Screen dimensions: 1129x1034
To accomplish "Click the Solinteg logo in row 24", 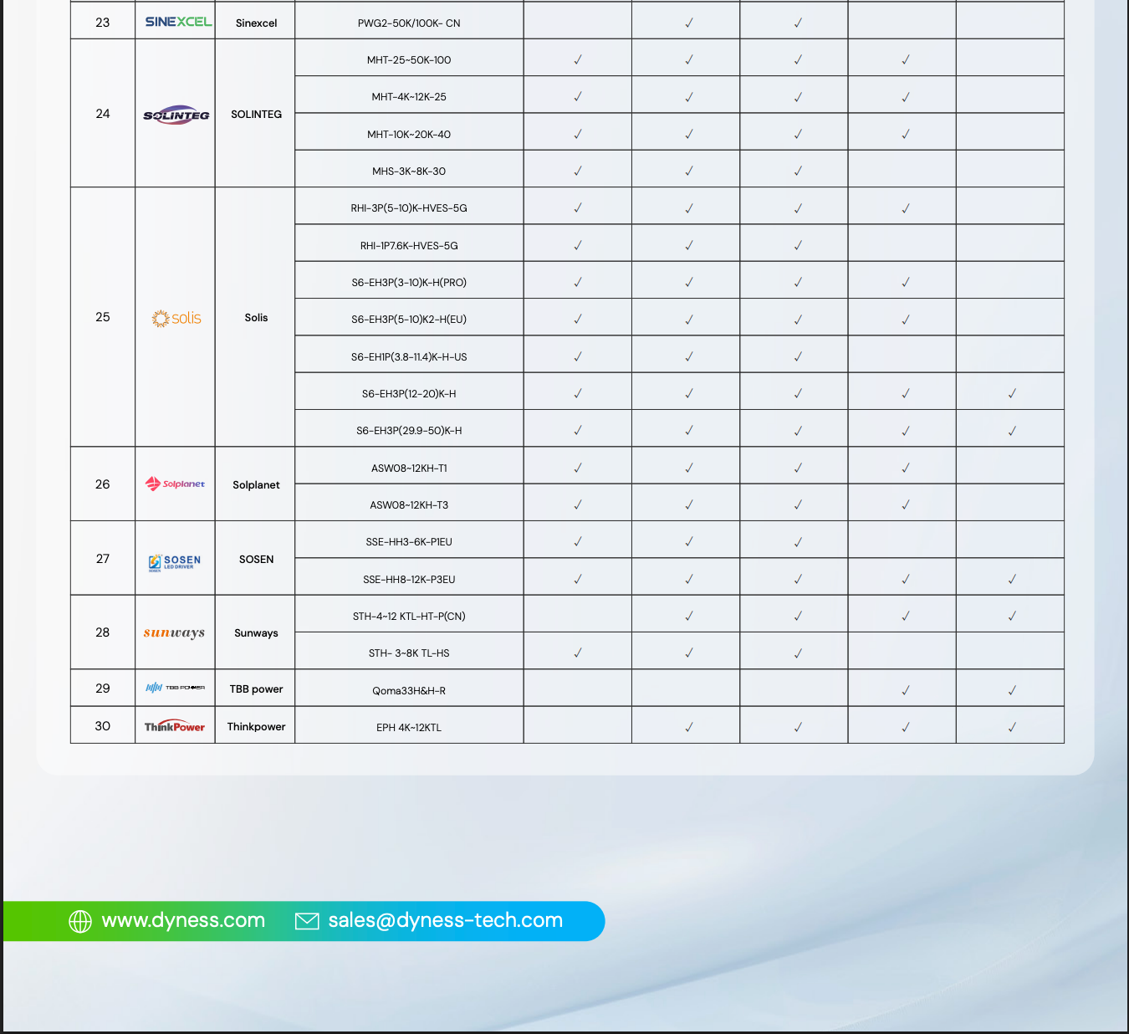I will [176, 115].
